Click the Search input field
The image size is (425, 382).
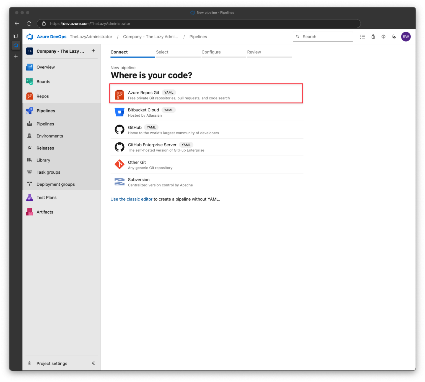tap(323, 37)
